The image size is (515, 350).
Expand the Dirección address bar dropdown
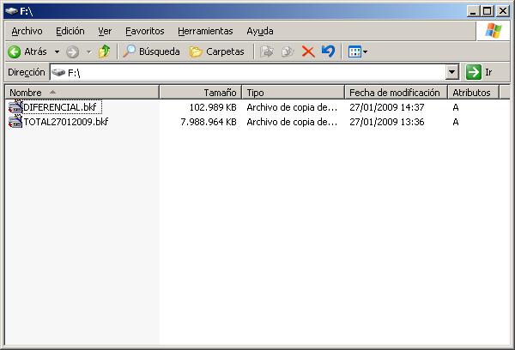452,73
